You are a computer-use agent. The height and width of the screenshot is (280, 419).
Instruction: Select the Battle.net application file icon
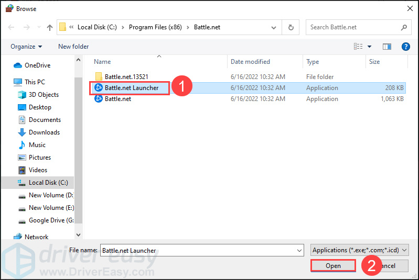[x=99, y=99]
